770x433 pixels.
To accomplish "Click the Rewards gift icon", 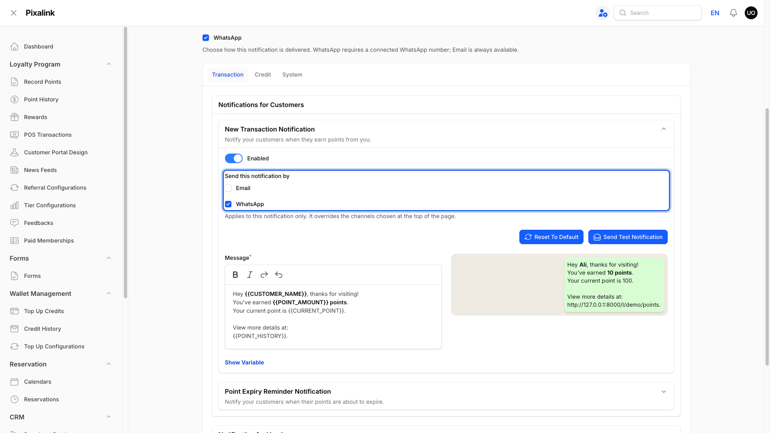I will 14,117.
